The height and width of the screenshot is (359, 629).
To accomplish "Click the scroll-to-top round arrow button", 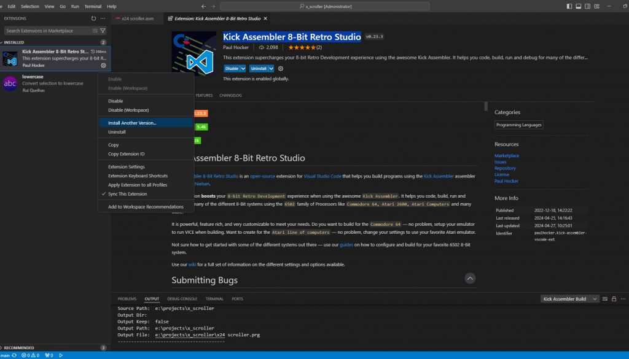I will coord(470,278).
